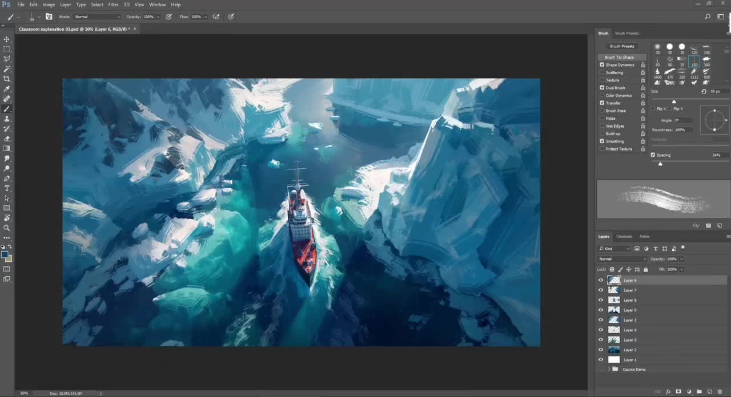Open the Window menu
Viewport: 731px width, 397px height.
tap(158, 5)
